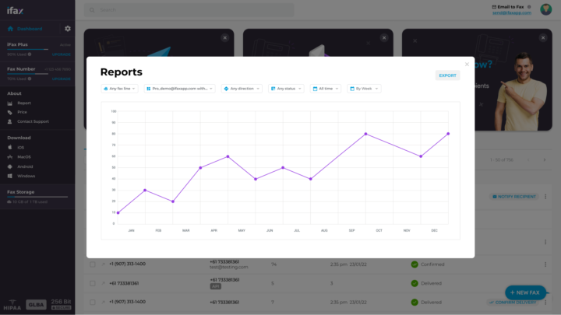Click the API badge in fax row
The image size is (561, 315).
[215, 286]
